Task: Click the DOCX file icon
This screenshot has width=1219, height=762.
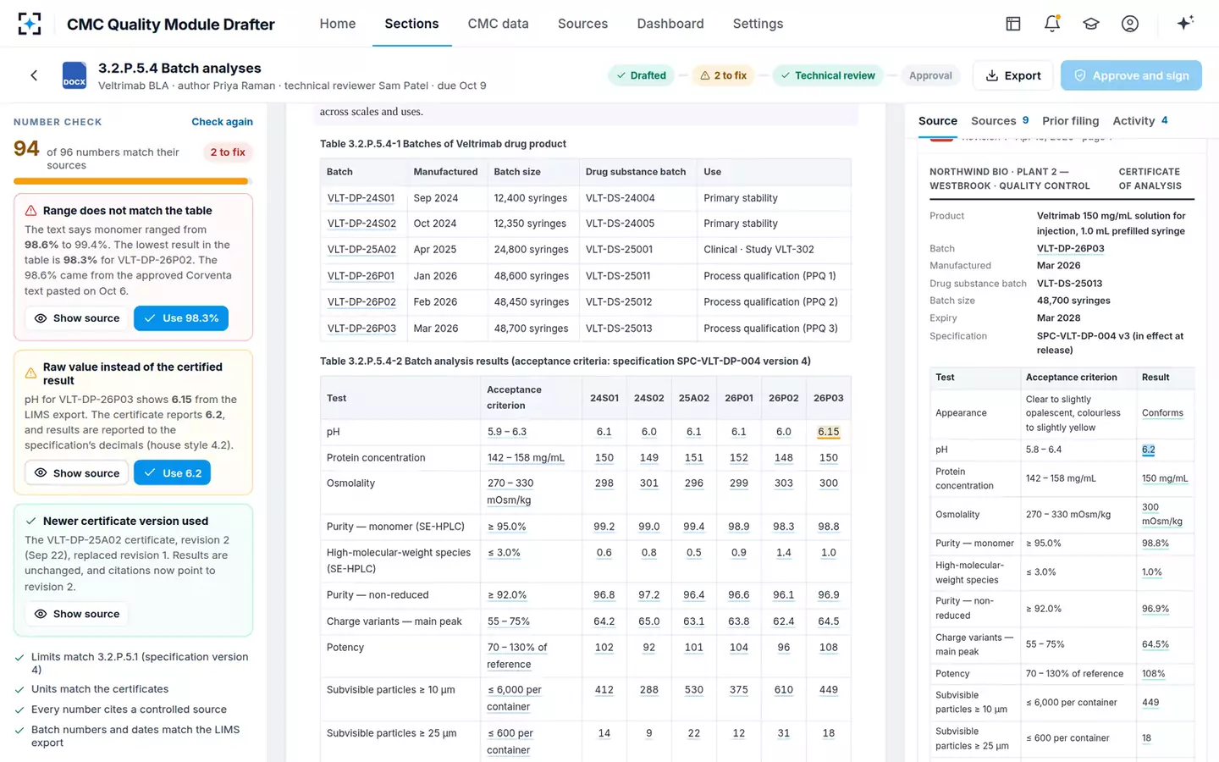Action: [x=74, y=75]
